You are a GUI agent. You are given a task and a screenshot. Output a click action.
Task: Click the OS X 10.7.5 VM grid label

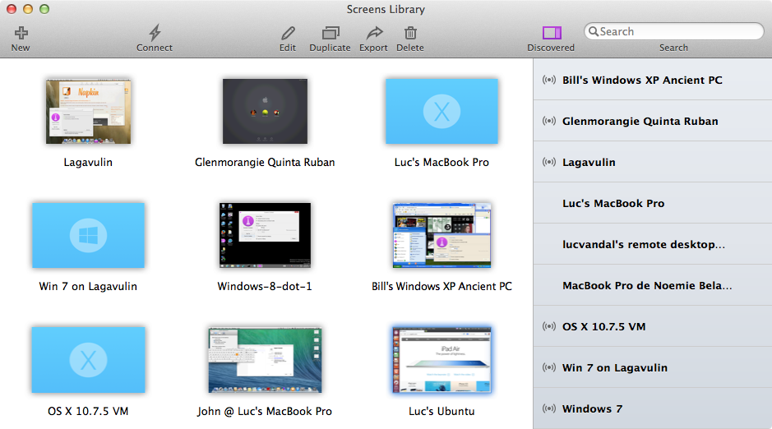coord(88,411)
